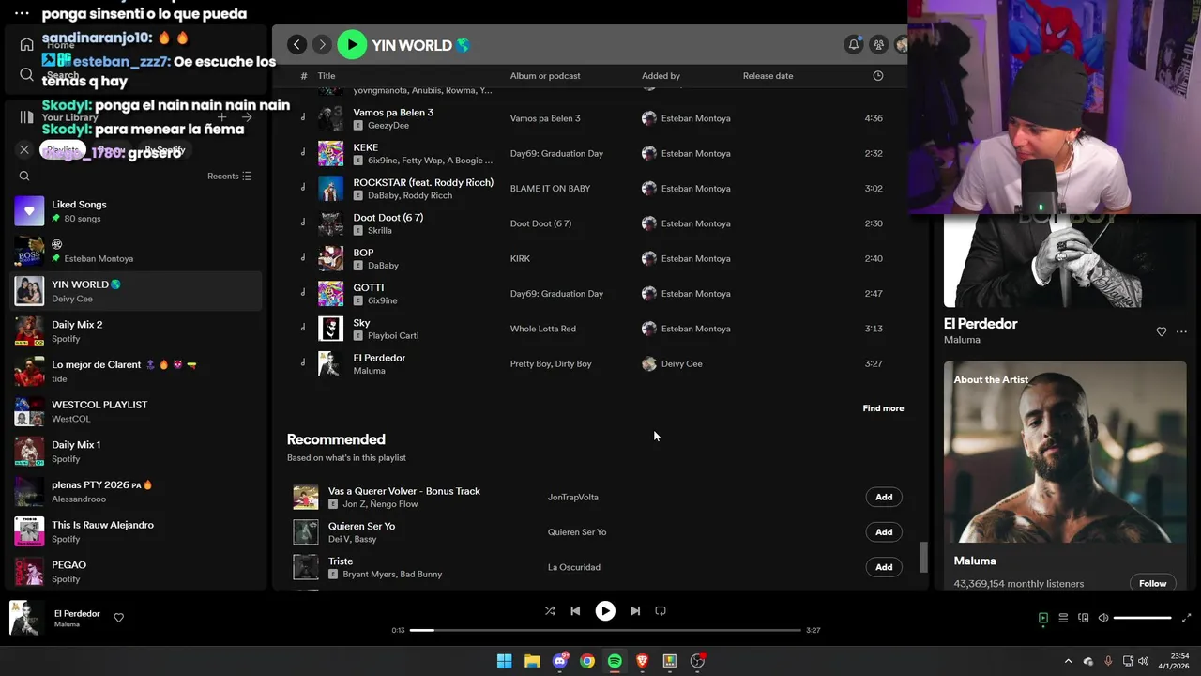Follow Maluma in the artist card

(1152, 583)
